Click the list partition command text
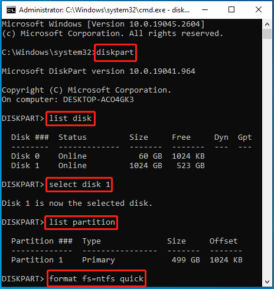This screenshot has height=289, width=274. [81, 222]
